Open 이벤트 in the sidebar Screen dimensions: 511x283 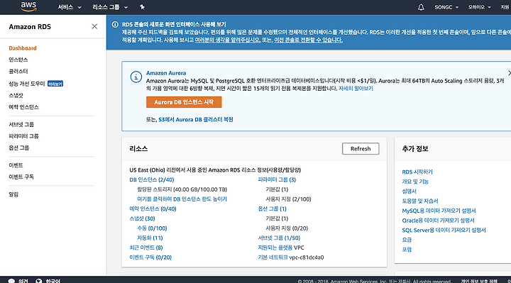tap(16, 165)
